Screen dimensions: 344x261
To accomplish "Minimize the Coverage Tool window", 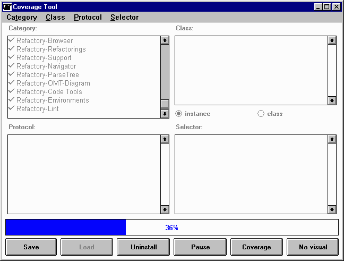I will 318,7.
